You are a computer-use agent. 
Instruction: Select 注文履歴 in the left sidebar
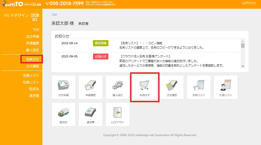[32, 66]
